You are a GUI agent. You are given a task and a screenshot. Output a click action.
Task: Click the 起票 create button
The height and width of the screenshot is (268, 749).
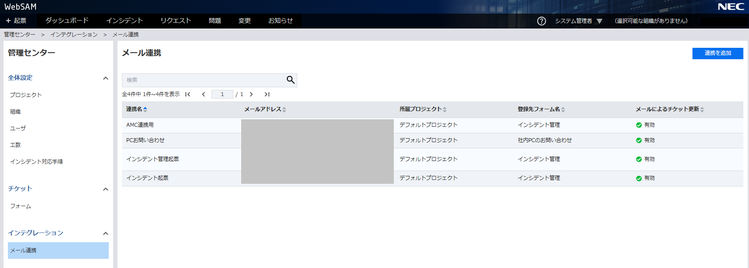(x=16, y=21)
